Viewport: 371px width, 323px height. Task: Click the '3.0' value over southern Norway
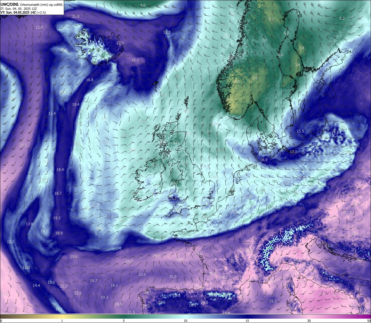tap(255, 78)
